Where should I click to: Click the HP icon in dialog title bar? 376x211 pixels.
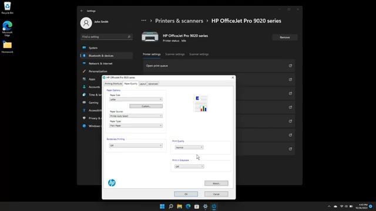tap(104, 77)
